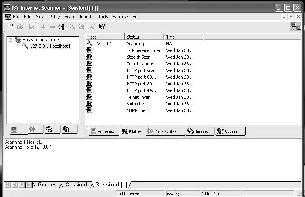Open the Reports menu
The width and height of the screenshot is (305, 197).
[x=86, y=17]
